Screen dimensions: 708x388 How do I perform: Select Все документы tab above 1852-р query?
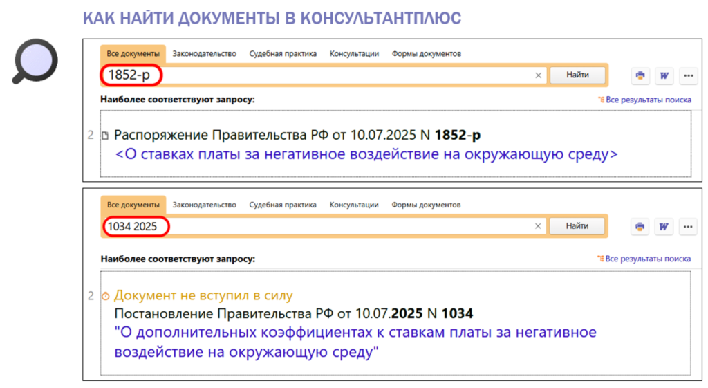(x=133, y=54)
